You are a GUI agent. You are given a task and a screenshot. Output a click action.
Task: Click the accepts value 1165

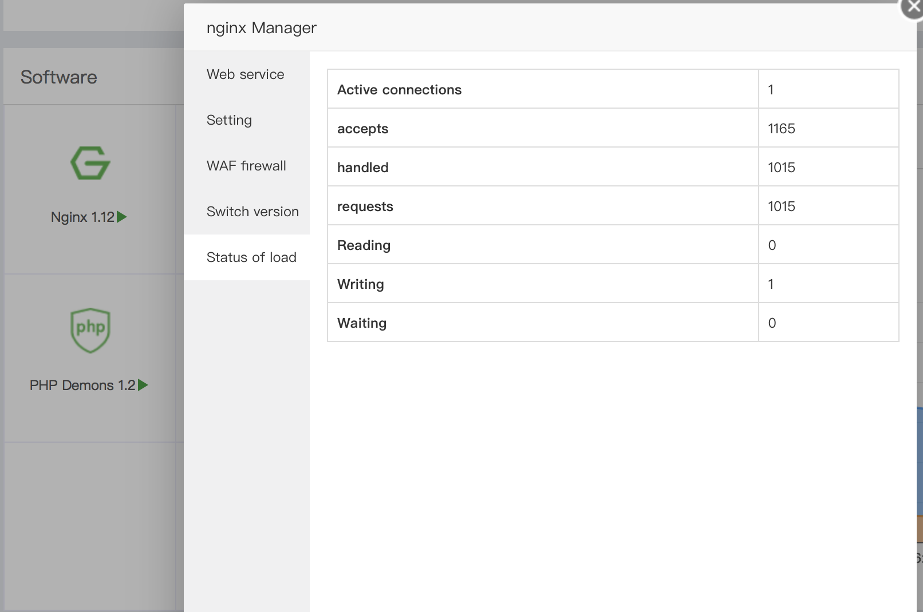click(782, 129)
